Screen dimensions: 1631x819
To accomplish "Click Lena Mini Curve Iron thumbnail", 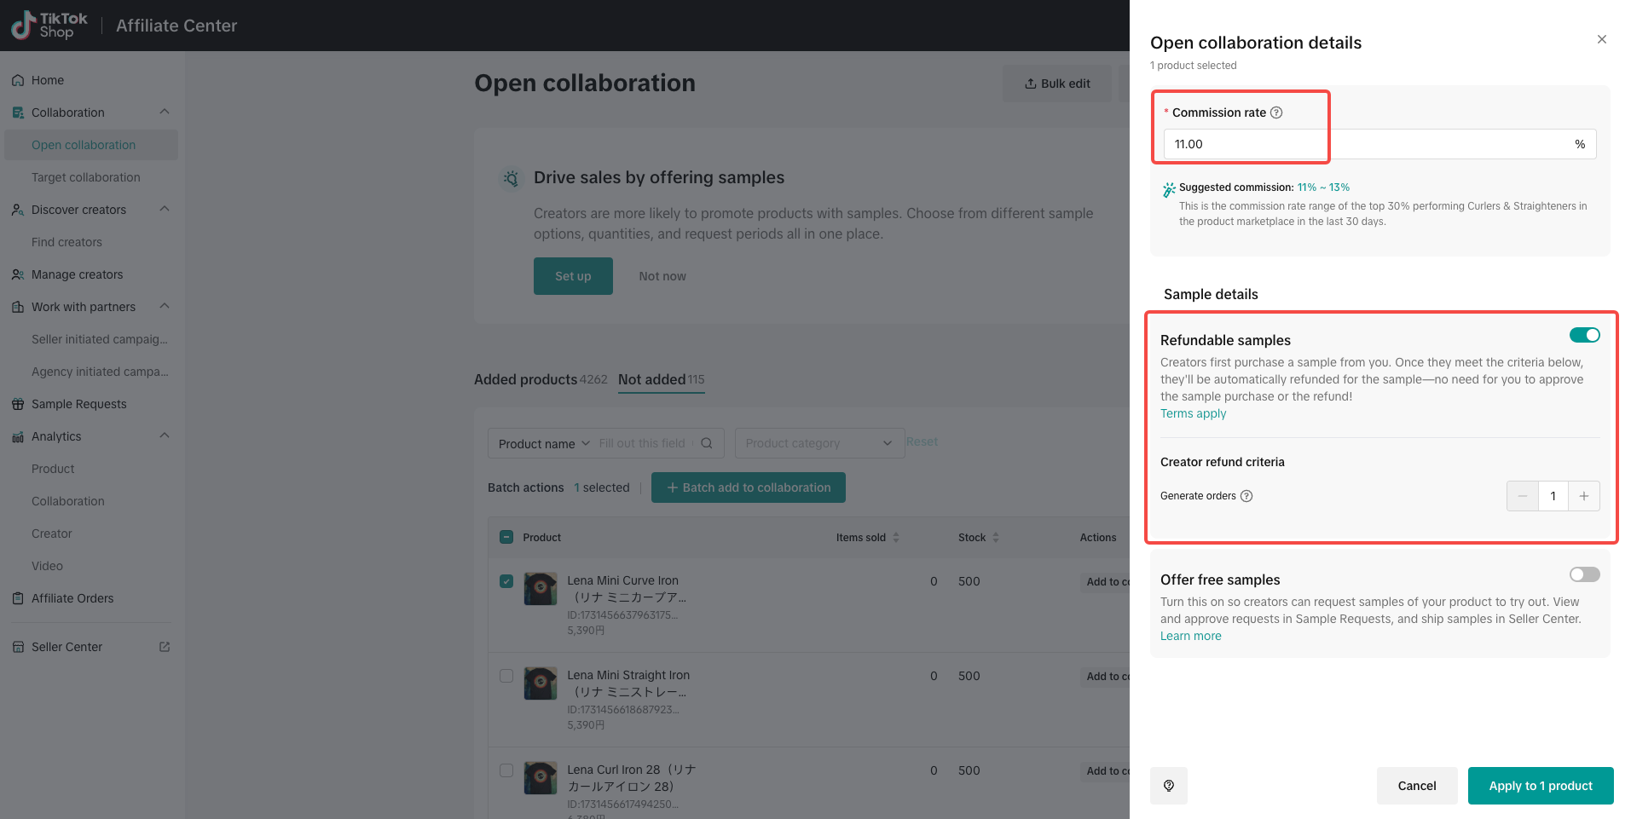I will point(540,589).
